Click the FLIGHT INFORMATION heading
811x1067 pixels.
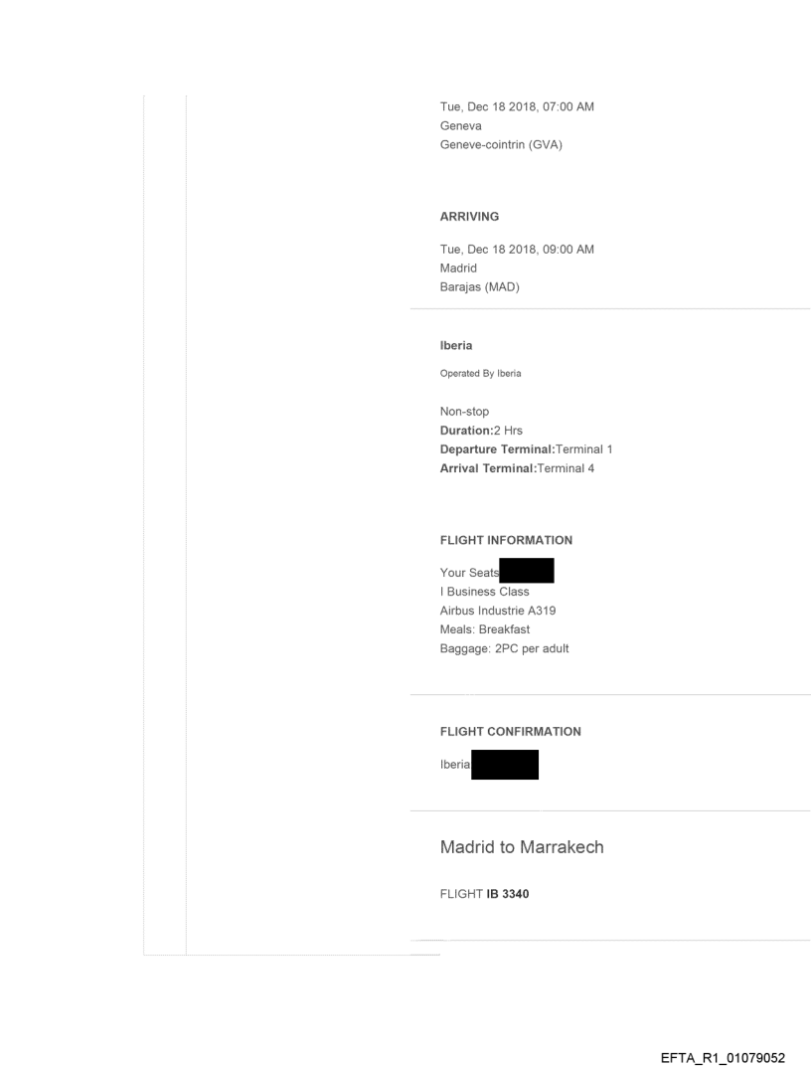(506, 541)
